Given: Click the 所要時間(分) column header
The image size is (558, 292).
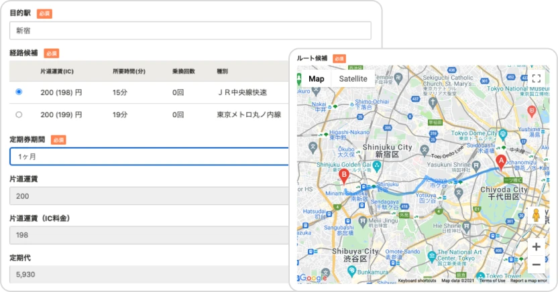Looking at the screenshot, I should [x=129, y=72].
